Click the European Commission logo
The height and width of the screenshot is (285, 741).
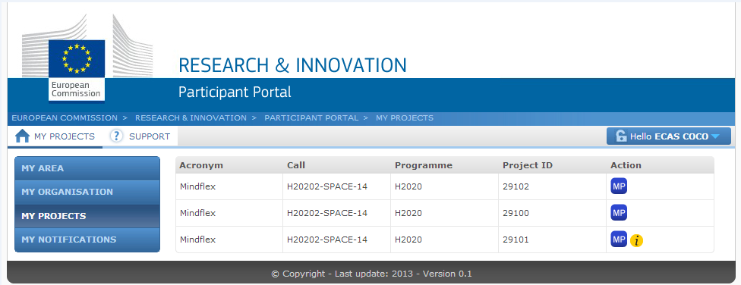(x=76, y=70)
